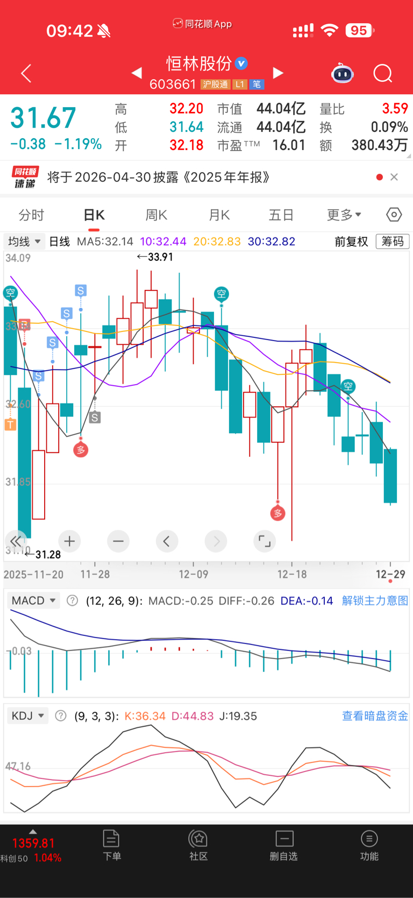This screenshot has height=898, width=413.
Task: Open 下单 order icon
Action: point(111,845)
